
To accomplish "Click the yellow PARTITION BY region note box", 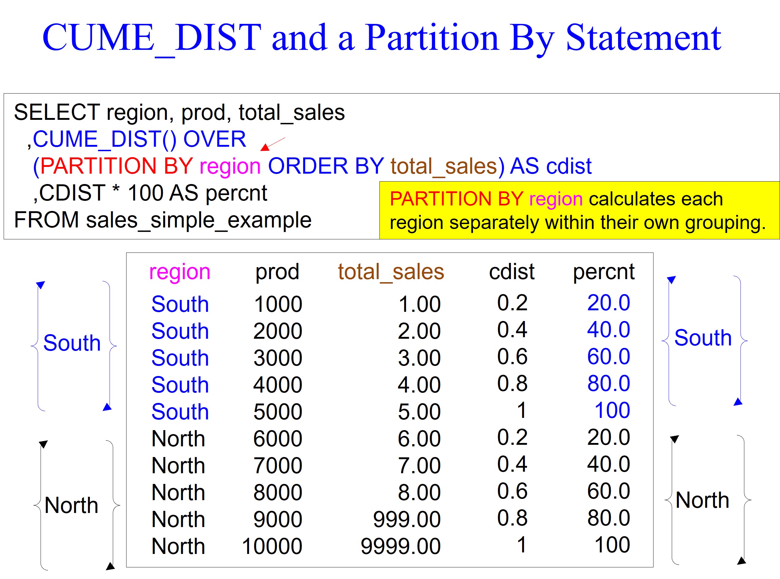I will point(579,210).
